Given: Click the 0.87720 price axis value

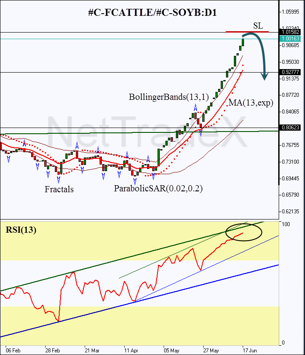Looking at the screenshot, I should 291,95.
